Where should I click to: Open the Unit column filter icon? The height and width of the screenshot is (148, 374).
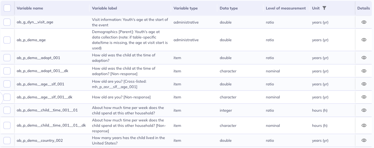(324, 8)
